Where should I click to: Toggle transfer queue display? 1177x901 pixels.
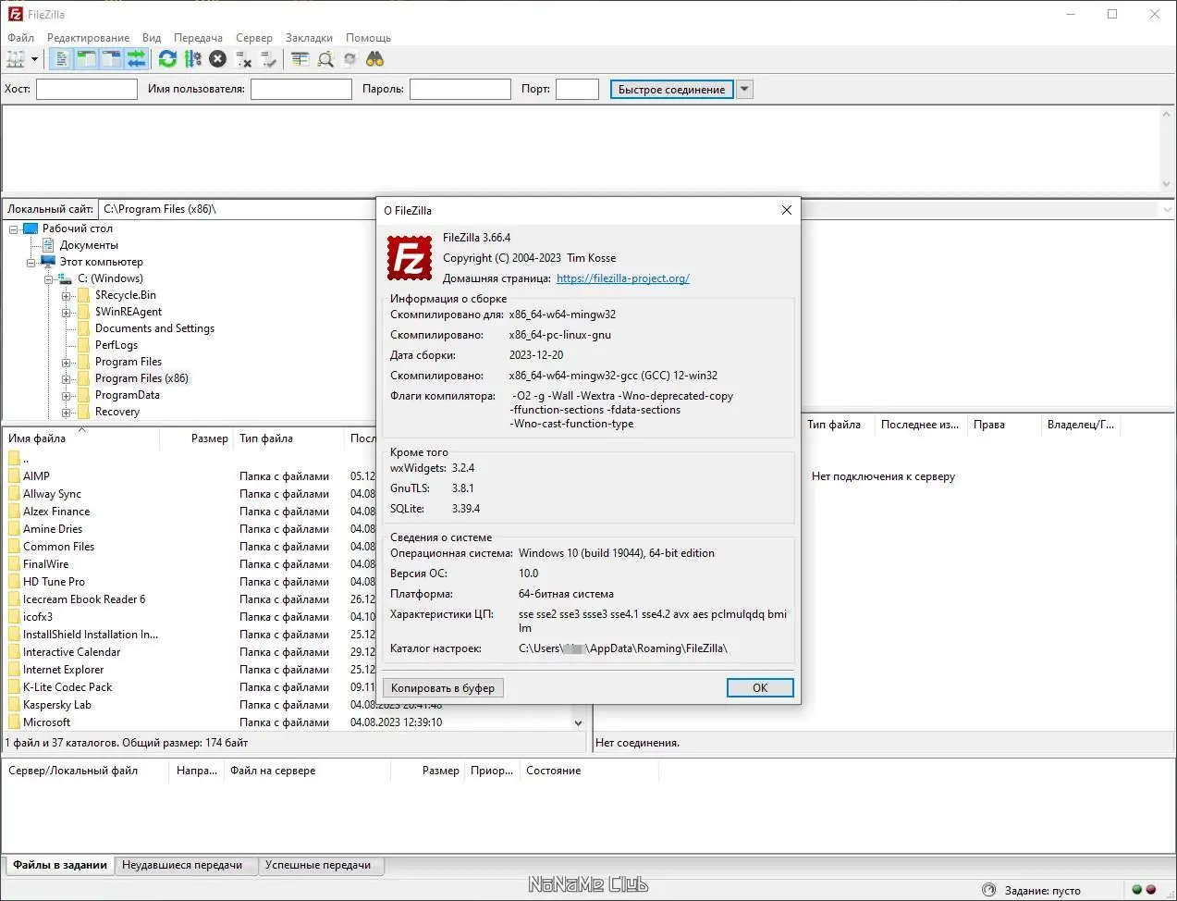click(137, 59)
